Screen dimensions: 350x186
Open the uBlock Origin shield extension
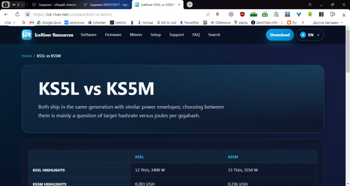coord(242,15)
